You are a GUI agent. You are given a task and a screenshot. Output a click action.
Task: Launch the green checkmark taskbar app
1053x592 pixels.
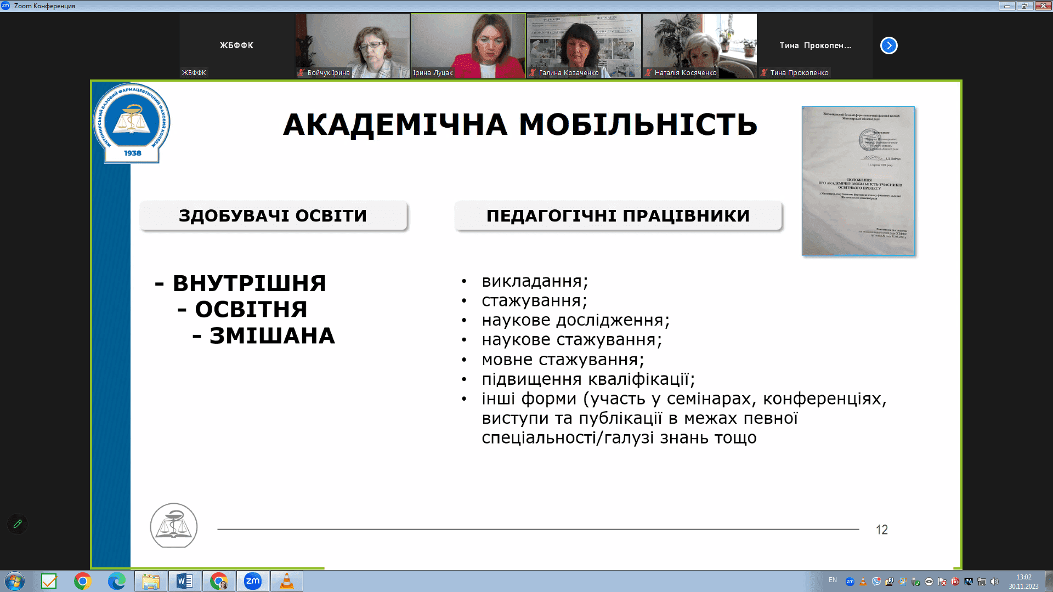pos(49,581)
